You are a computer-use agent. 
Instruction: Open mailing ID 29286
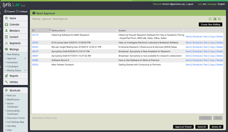(x=35, y=60)
